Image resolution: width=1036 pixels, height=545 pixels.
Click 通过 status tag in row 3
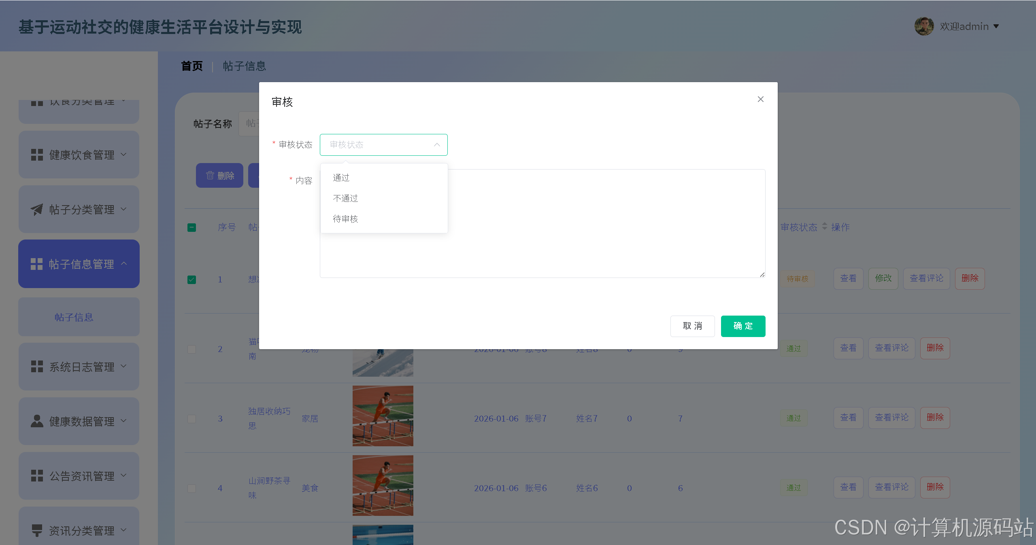[x=793, y=418]
